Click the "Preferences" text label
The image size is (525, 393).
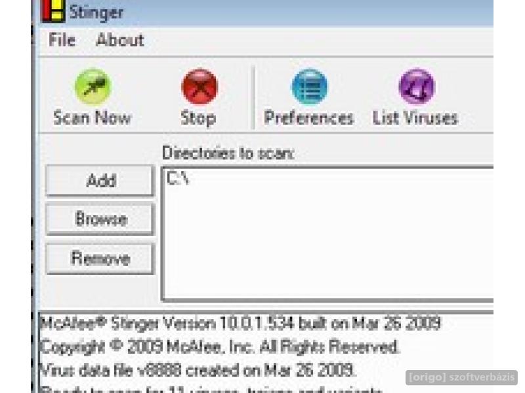coord(308,118)
